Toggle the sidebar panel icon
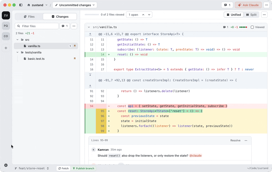Screen dimensions: 272x172 click(21, 5)
